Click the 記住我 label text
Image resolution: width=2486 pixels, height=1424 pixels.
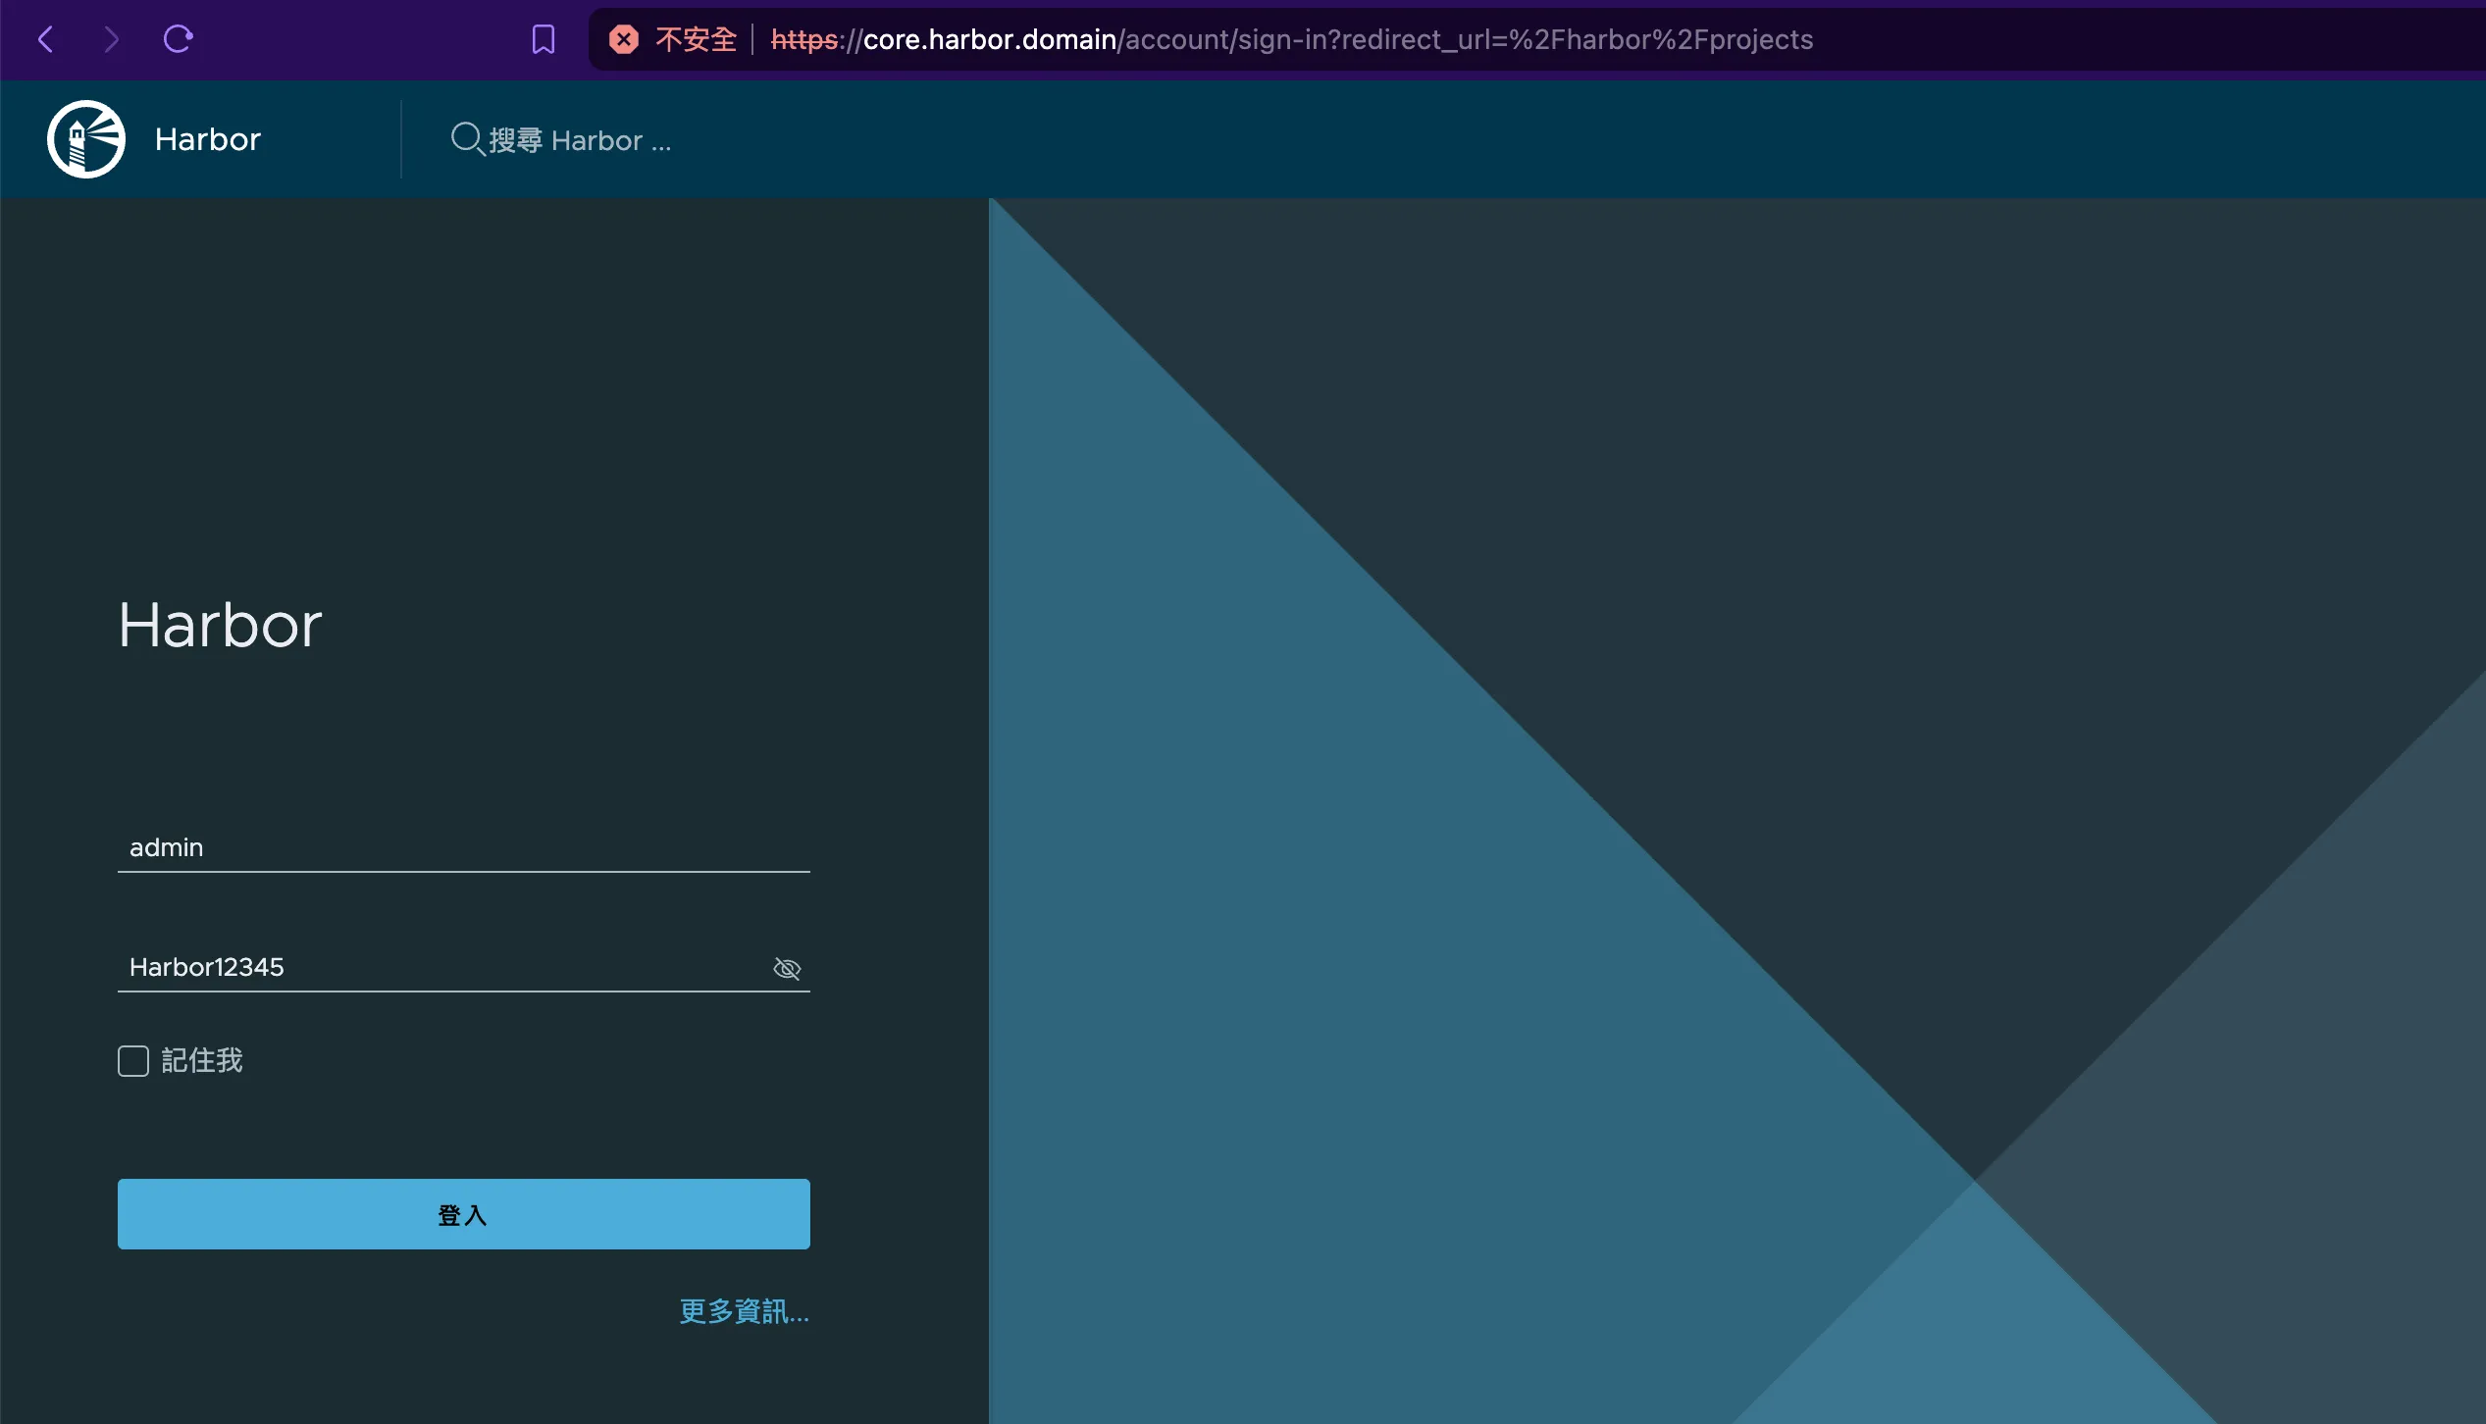tap(202, 1060)
